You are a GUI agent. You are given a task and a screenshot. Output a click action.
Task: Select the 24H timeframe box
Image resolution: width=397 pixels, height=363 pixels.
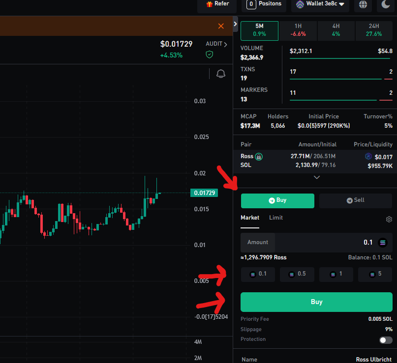coord(374,30)
